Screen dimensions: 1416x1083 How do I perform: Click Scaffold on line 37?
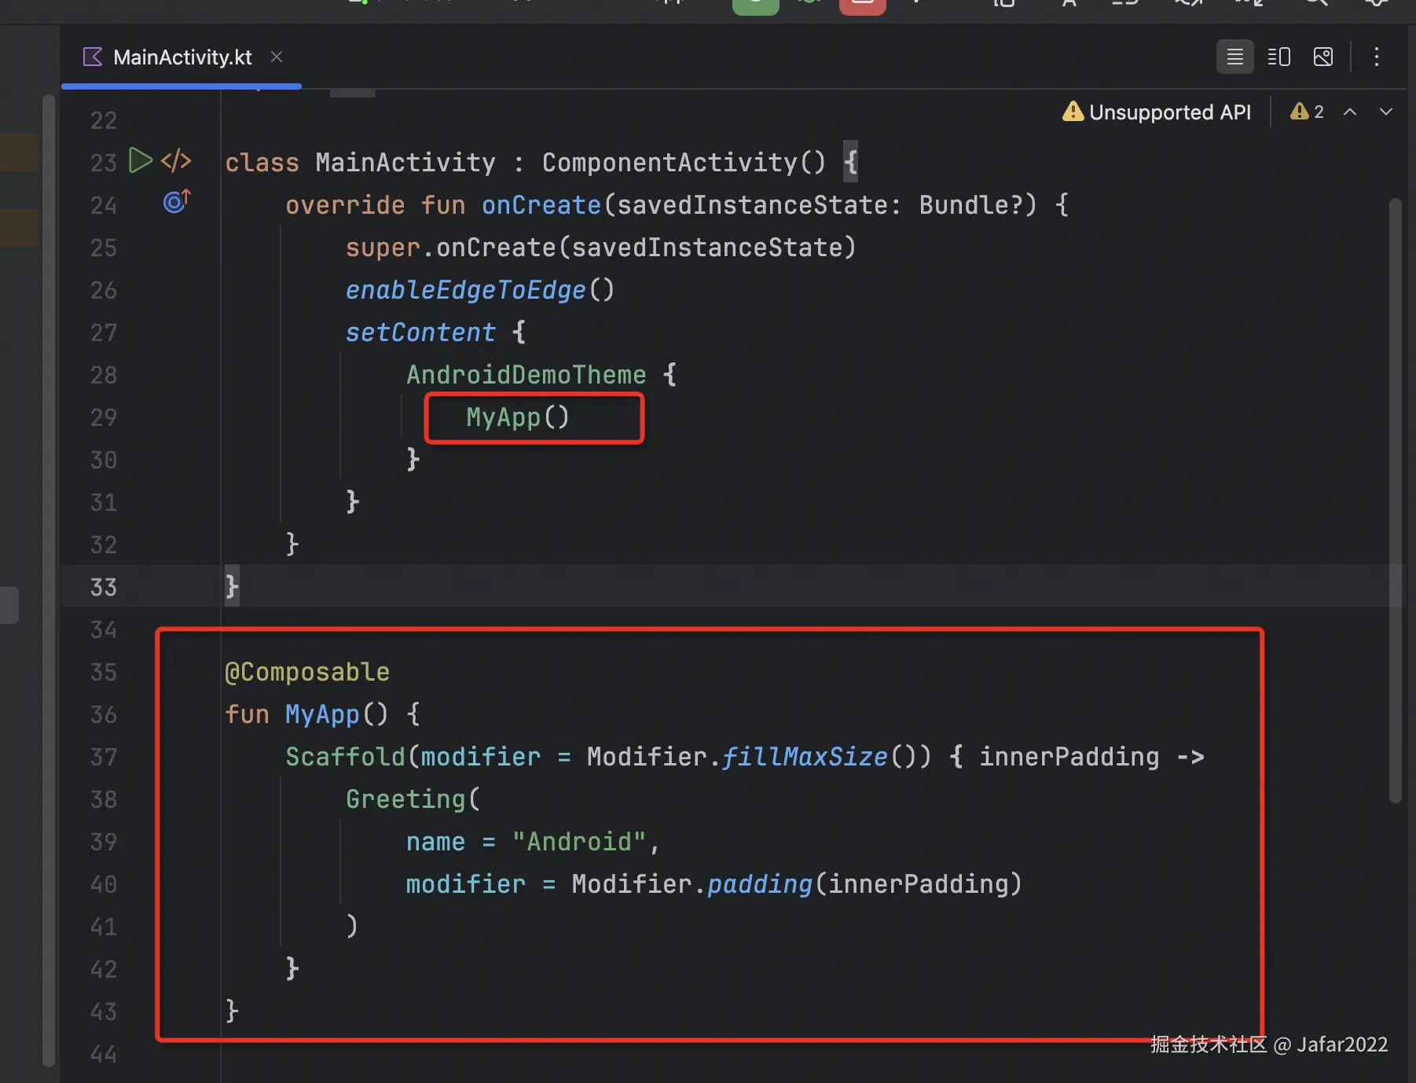345,757
